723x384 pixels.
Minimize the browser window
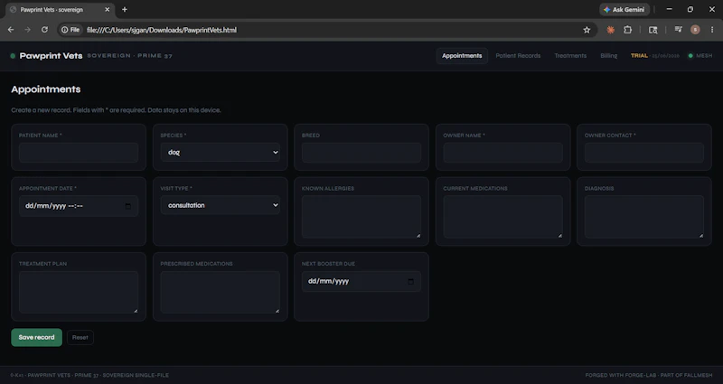(669, 9)
